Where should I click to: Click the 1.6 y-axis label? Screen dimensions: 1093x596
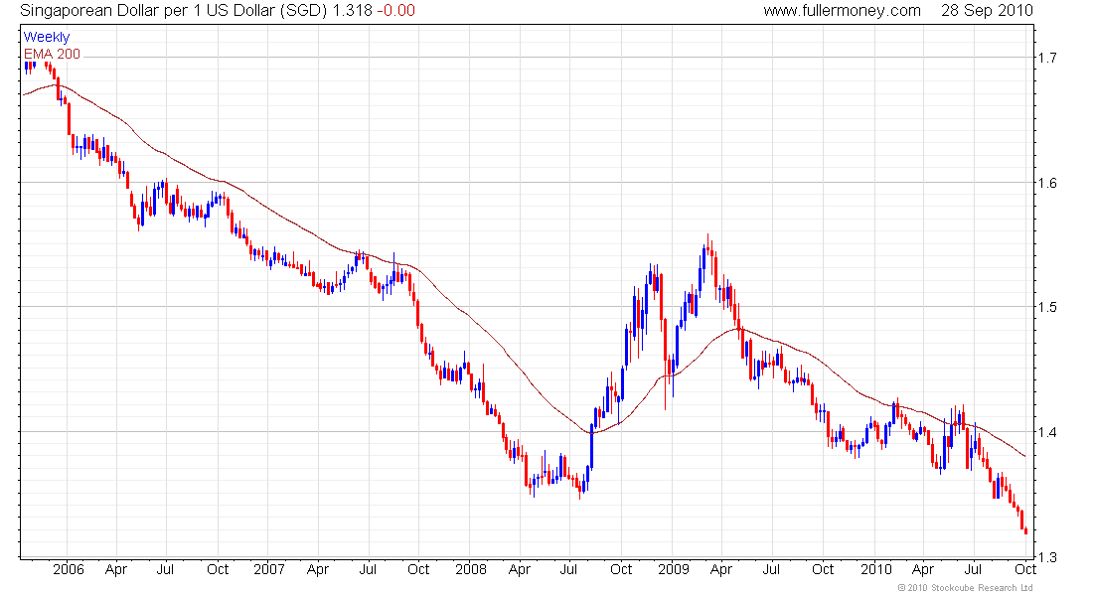tap(1047, 183)
